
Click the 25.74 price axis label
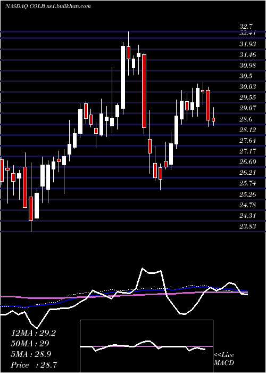(x=248, y=183)
